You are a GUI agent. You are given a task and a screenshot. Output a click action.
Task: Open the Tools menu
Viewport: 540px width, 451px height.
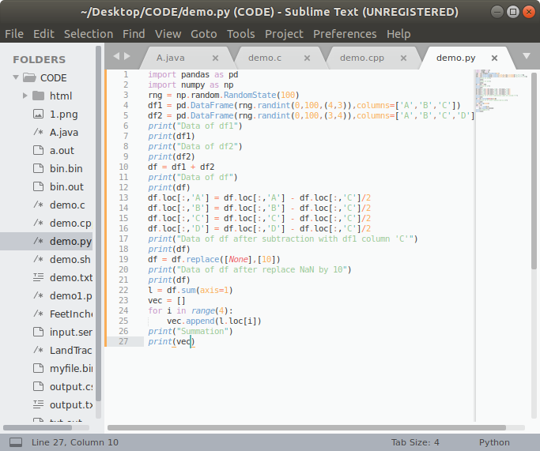point(240,34)
